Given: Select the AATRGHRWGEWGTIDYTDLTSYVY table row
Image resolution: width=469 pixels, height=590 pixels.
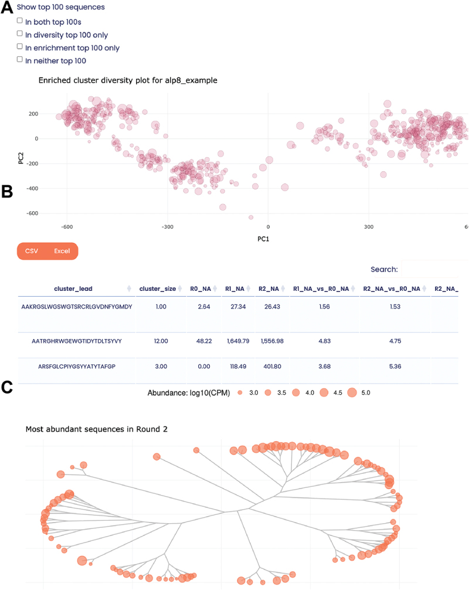Looking at the screenshot, I should point(238,341).
